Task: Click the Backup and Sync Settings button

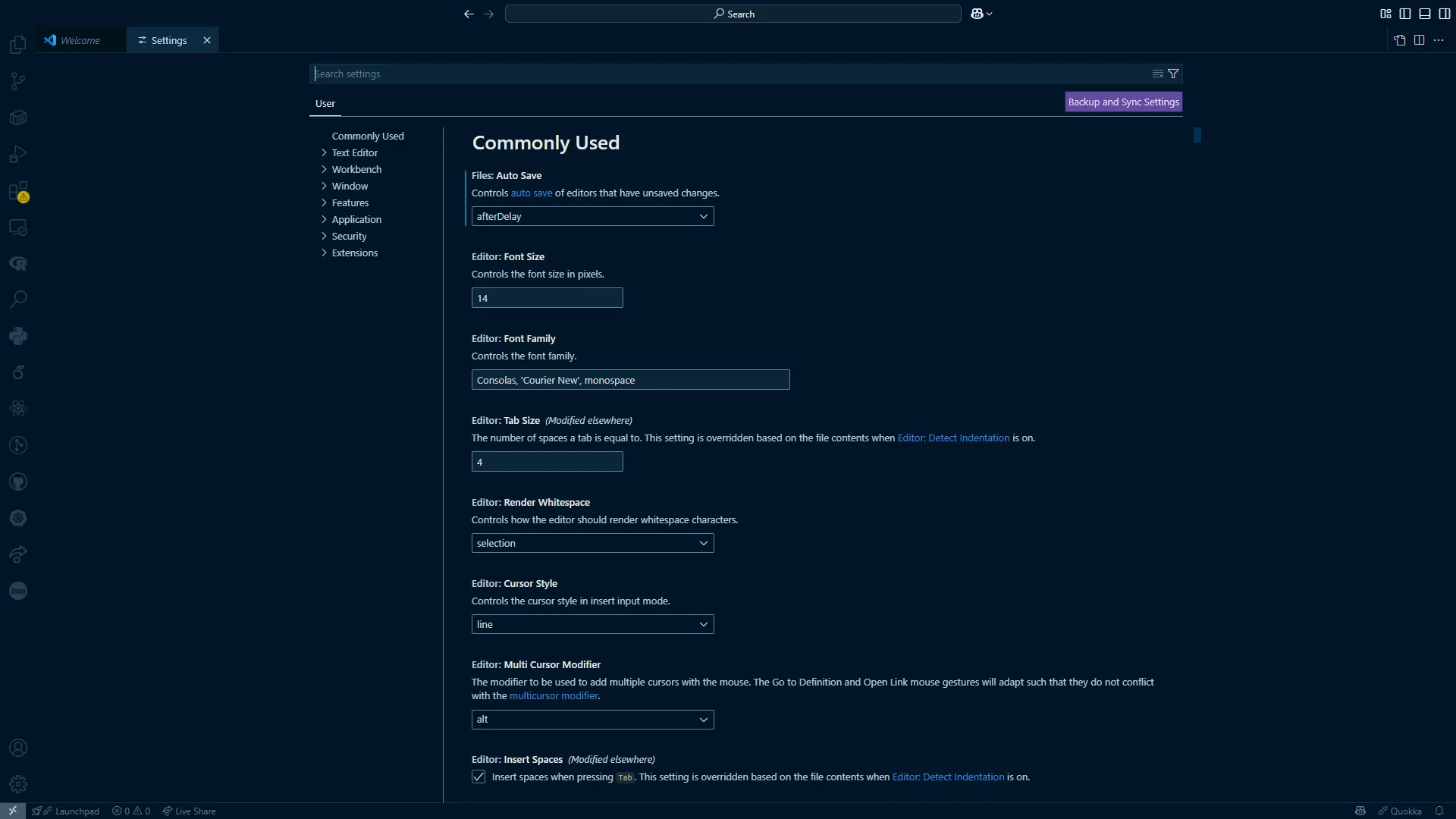Action: pos(1122,101)
